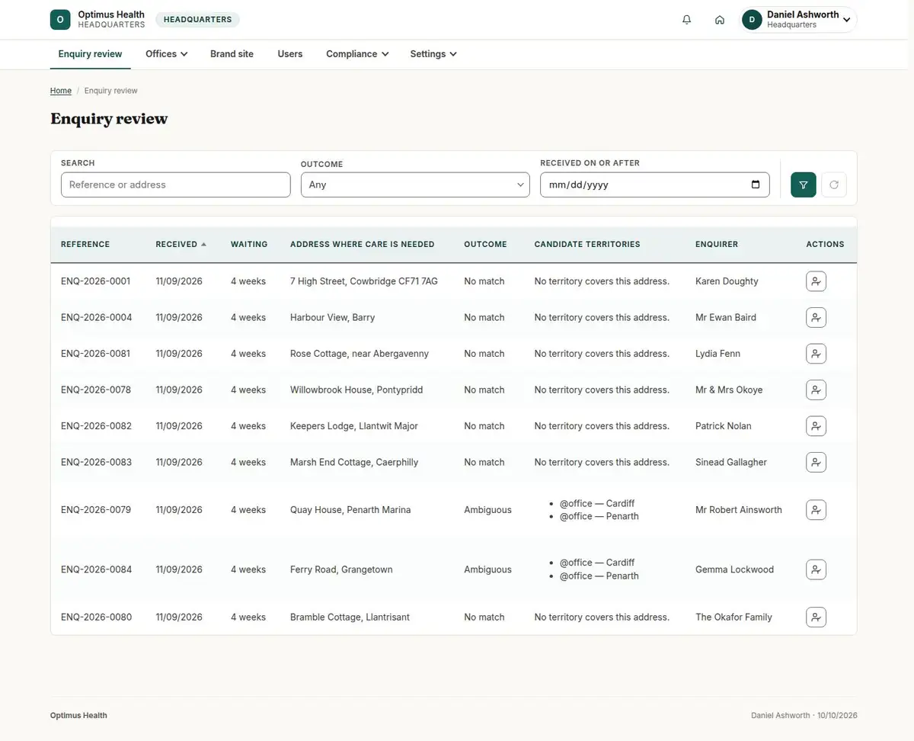Click @office — Cardiff in Quay House row
Screen dimensions: 914x741
pos(597,503)
